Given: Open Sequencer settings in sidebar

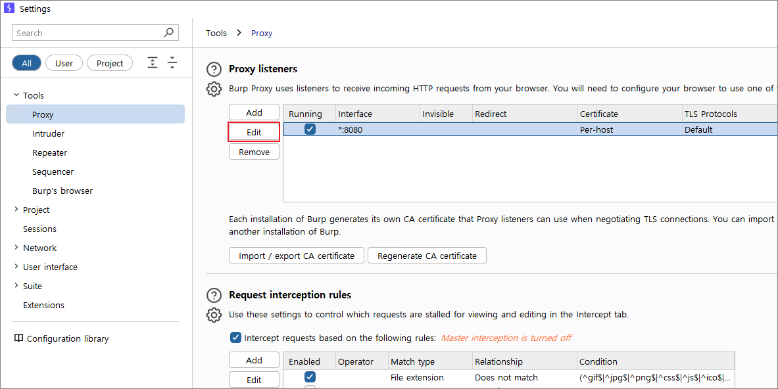Looking at the screenshot, I should 53,172.
